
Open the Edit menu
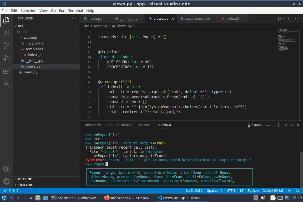[x=14, y=11]
